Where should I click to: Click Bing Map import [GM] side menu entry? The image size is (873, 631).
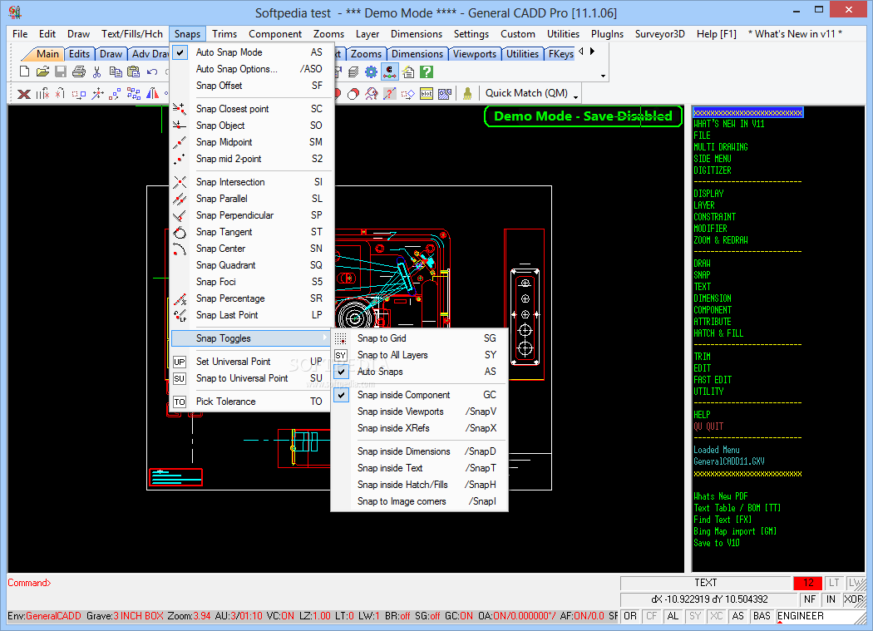tap(735, 531)
